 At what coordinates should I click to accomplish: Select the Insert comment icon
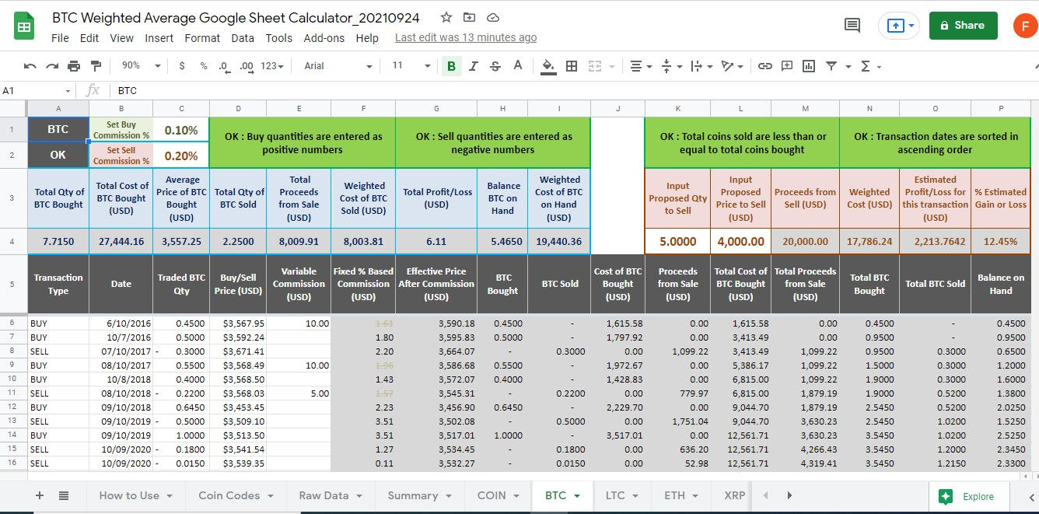click(x=786, y=66)
